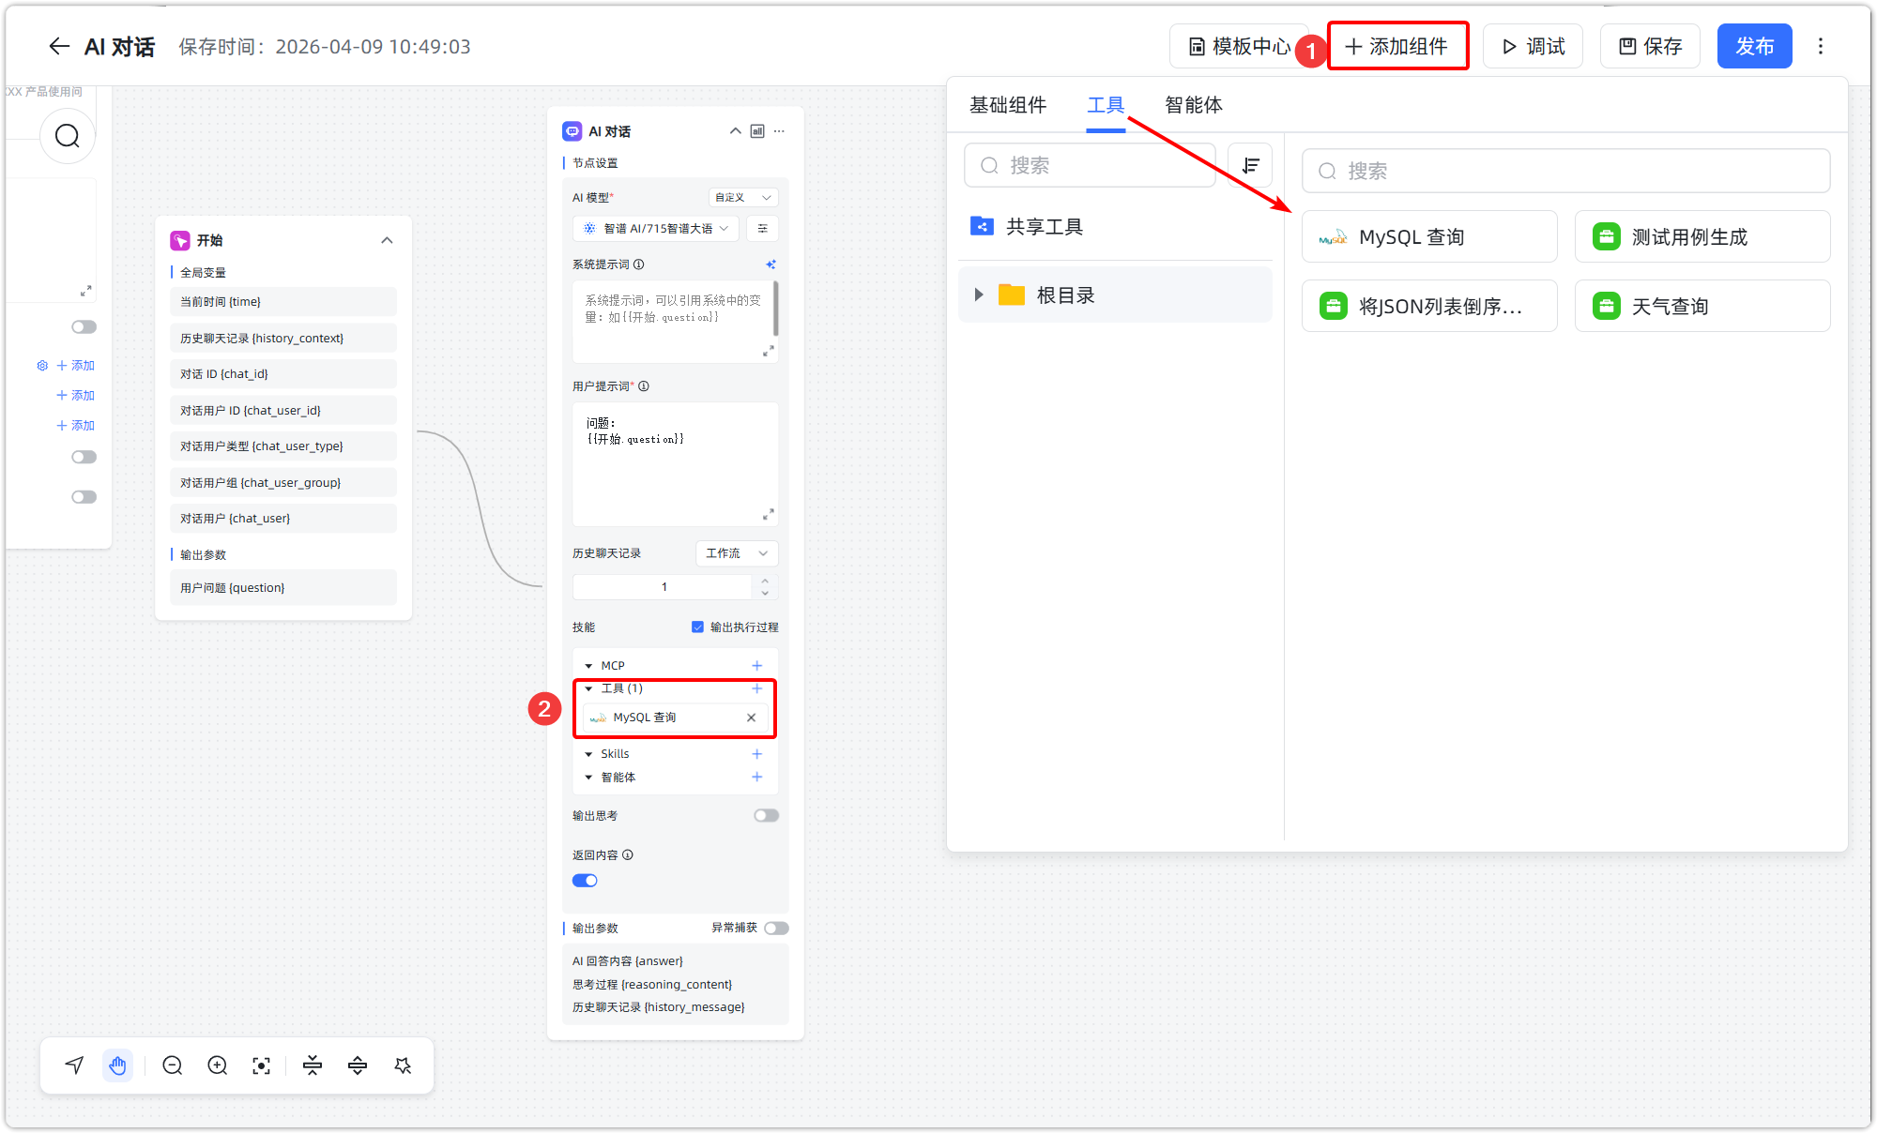The height and width of the screenshot is (1133, 1877).
Task: Click the sort icon beside folder search
Action: point(1250,166)
